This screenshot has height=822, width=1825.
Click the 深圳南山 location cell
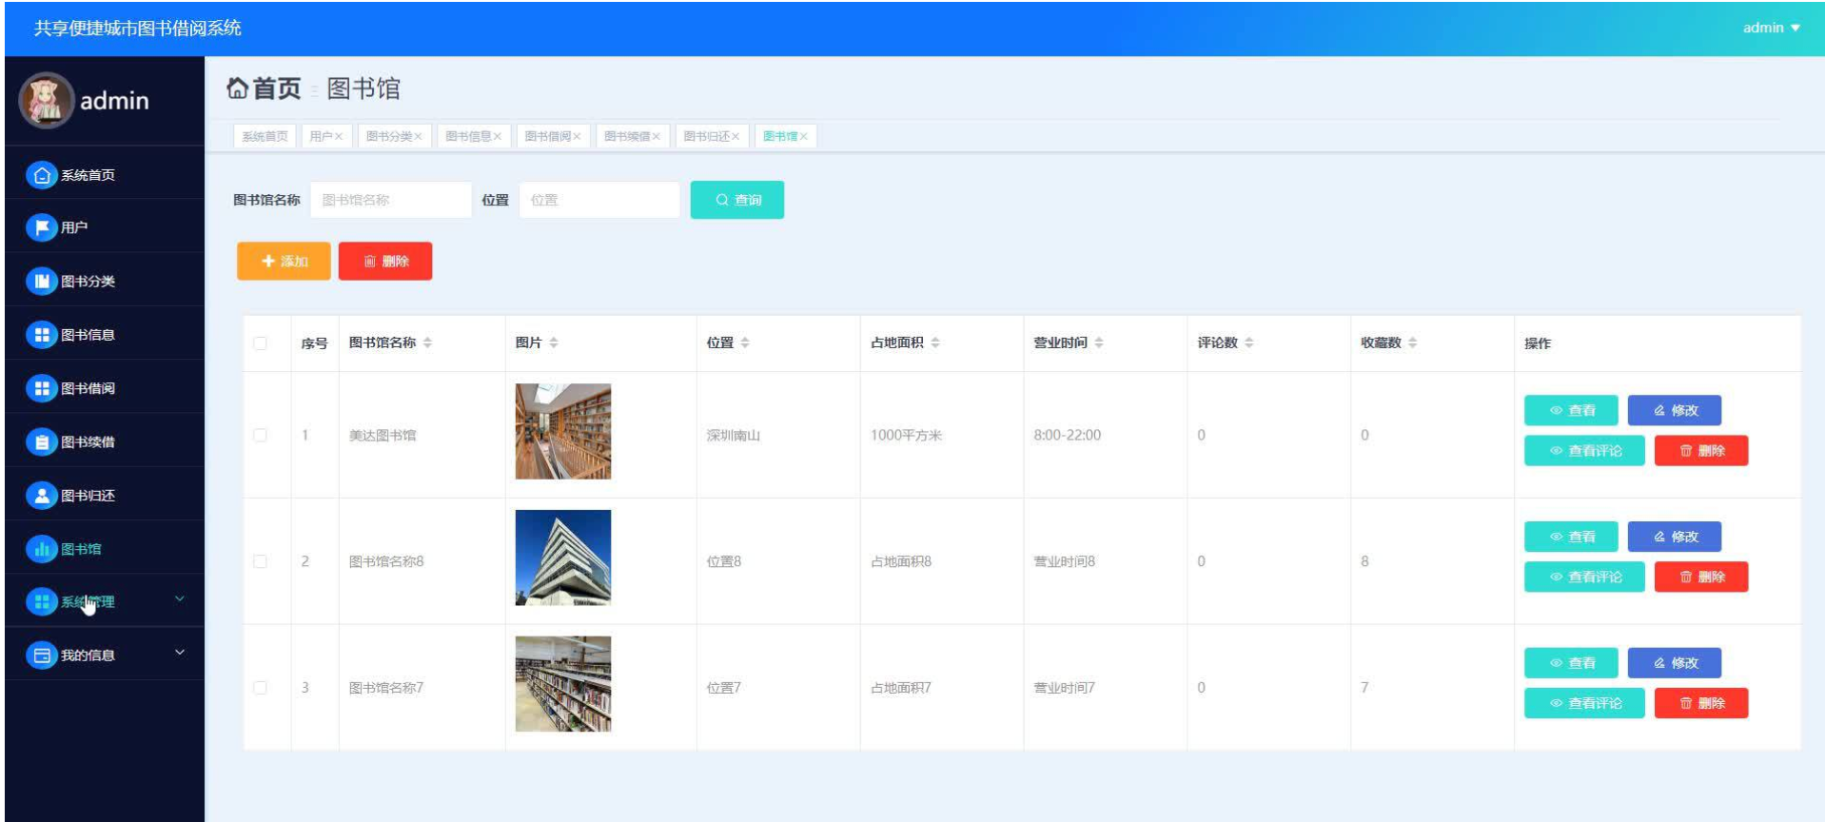click(x=733, y=436)
